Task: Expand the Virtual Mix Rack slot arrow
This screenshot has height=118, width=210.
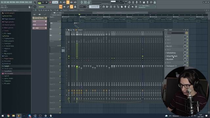Action: point(166,56)
